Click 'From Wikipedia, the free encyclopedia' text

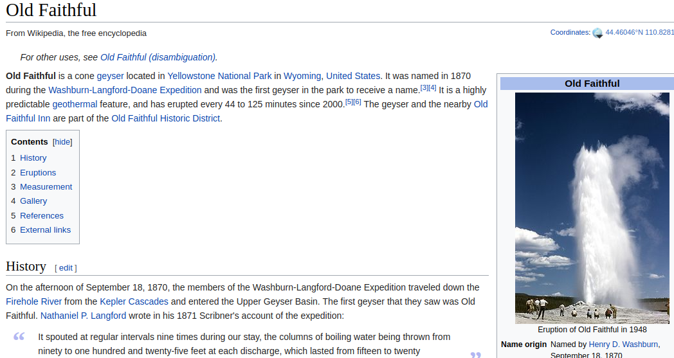pyautogui.click(x=76, y=33)
